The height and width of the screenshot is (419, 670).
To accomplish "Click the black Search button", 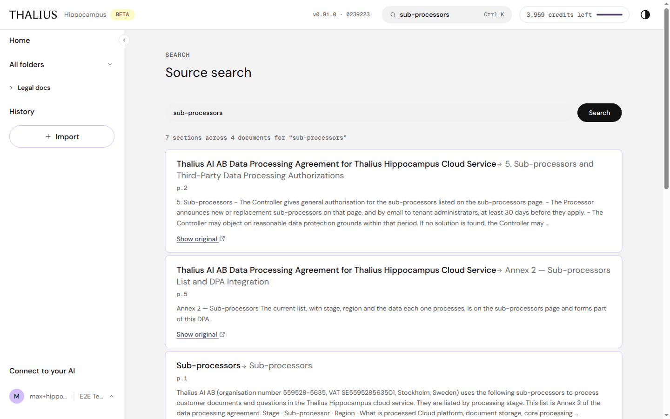I will pos(599,113).
